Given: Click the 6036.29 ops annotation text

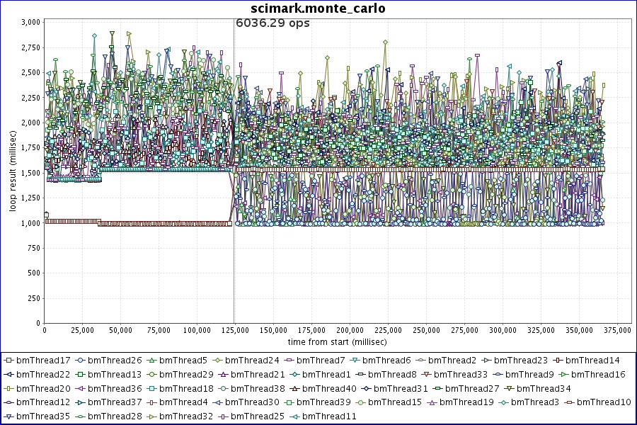Looking at the screenshot, I should tap(272, 23).
